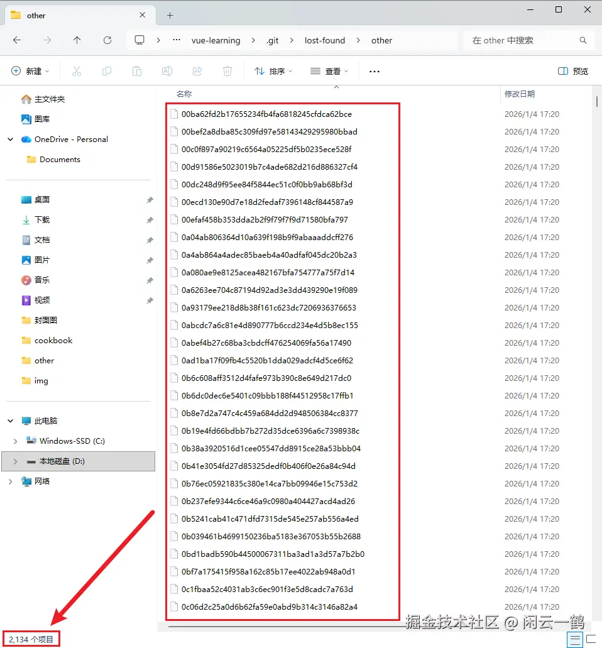This screenshot has width=602, height=648.
Task: Click the pin icon beside 视频
Action: 150,300
